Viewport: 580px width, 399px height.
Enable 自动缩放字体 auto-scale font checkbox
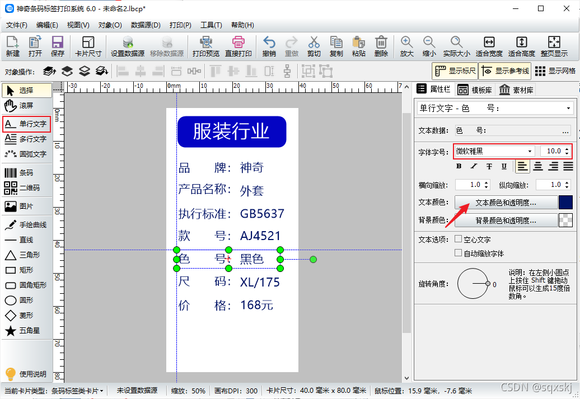pyautogui.click(x=458, y=253)
